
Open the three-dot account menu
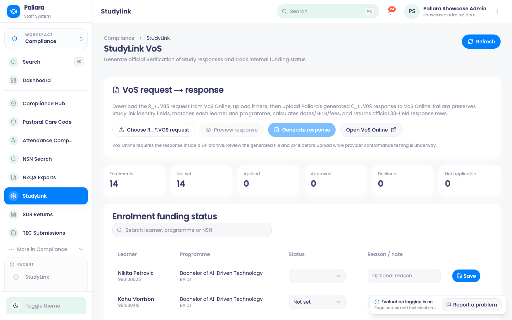[497, 11]
